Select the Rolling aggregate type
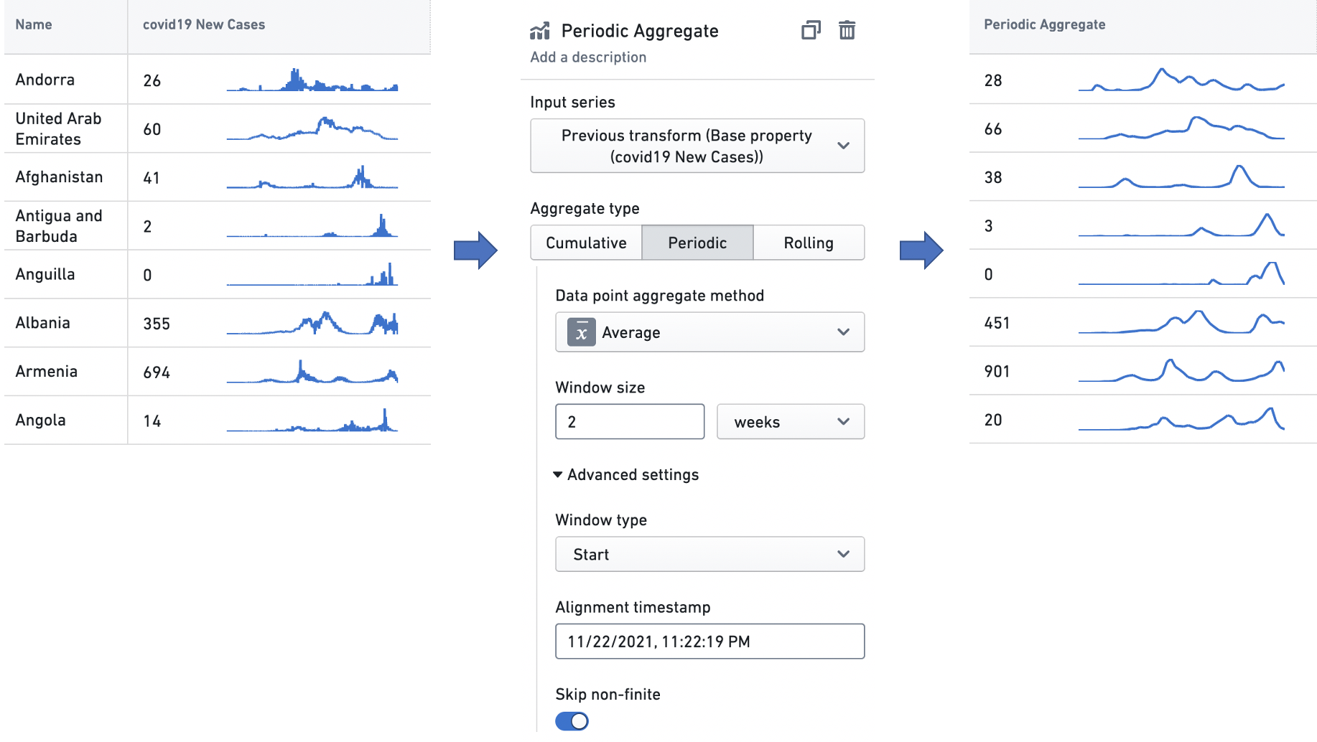The image size is (1317, 742). click(809, 243)
